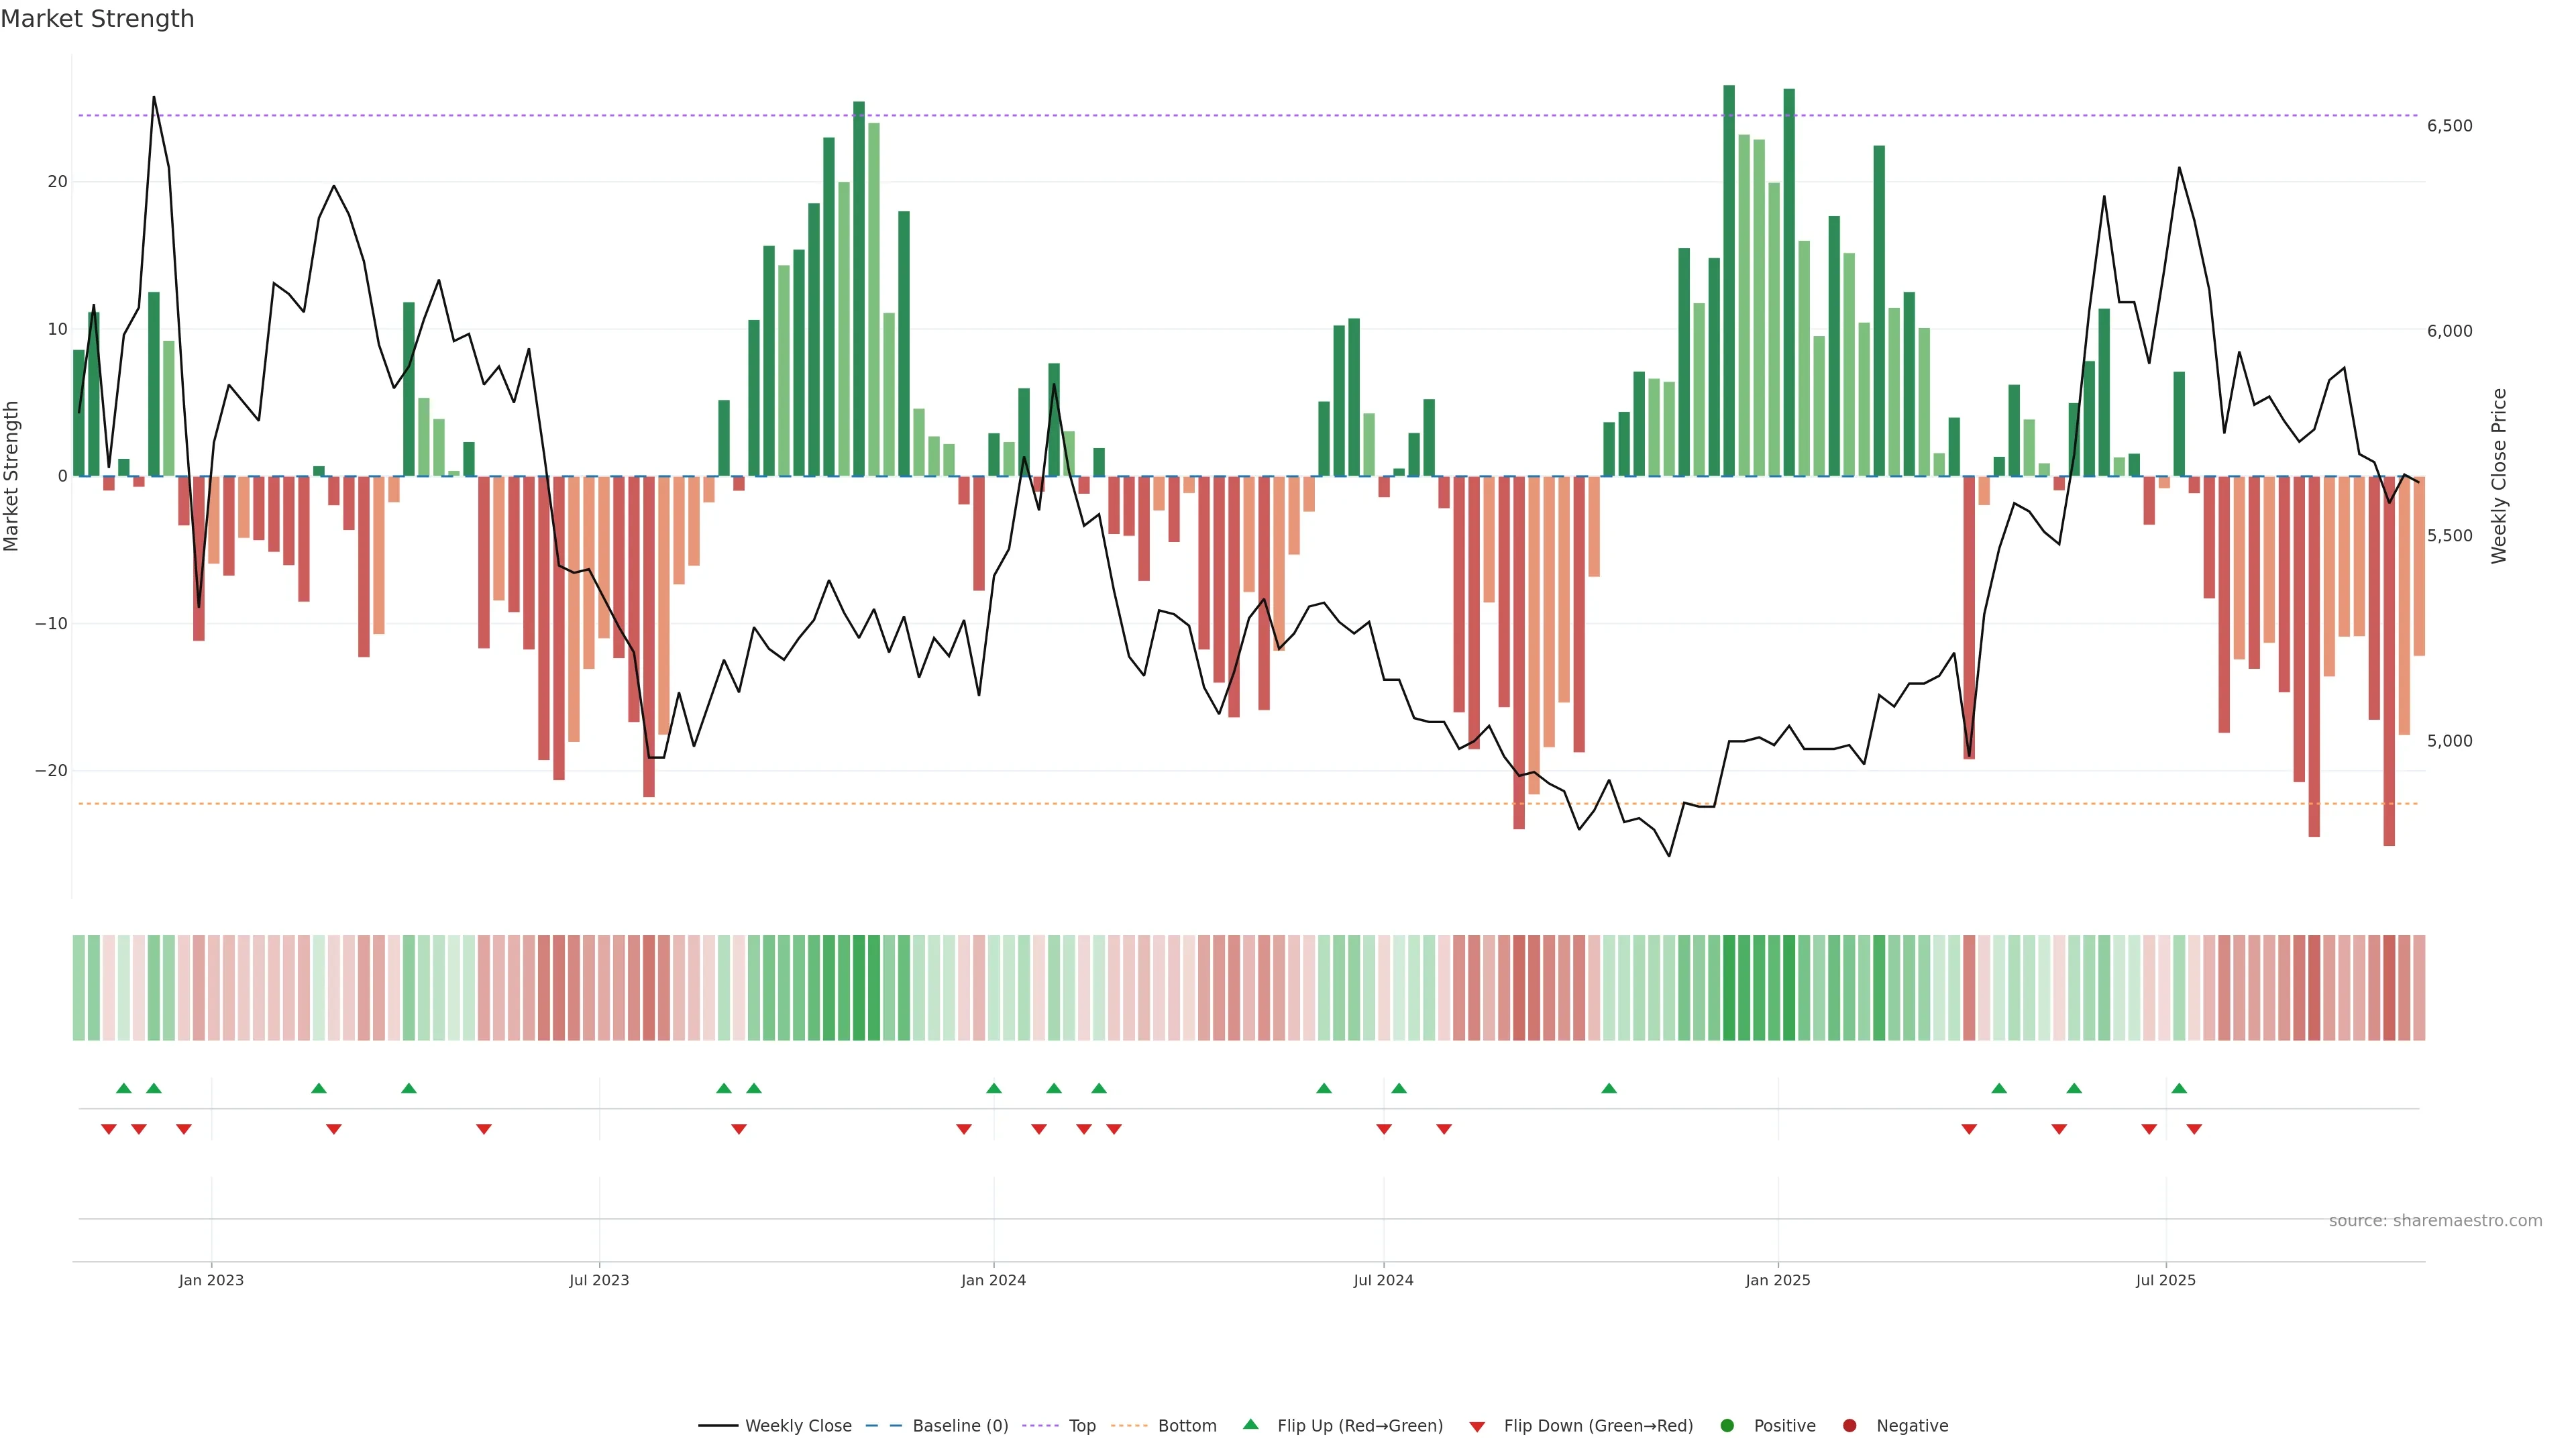This screenshot has width=2576, height=1449.
Task: Click the Market Strength chart title
Action: [x=97, y=19]
